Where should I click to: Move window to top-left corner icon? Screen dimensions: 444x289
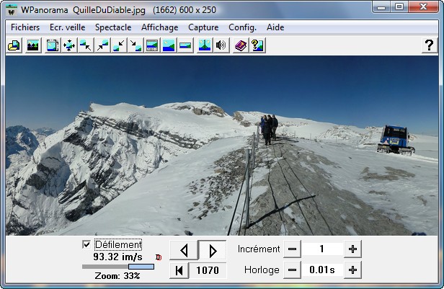pyautogui.click(x=86, y=45)
